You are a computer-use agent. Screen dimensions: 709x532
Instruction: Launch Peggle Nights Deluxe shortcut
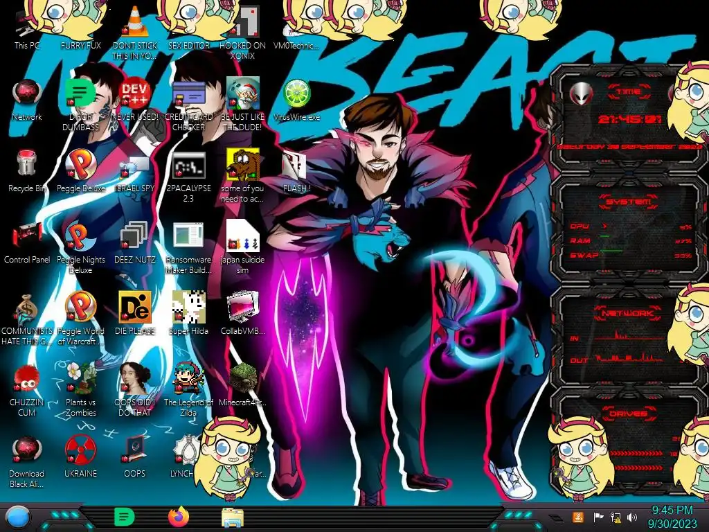80,248
